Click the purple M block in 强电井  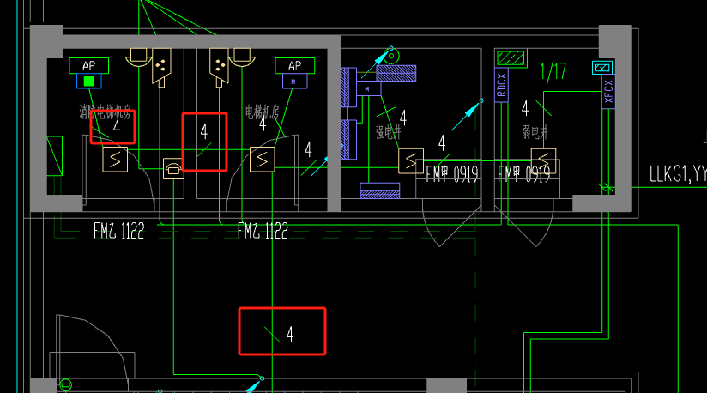(x=368, y=88)
